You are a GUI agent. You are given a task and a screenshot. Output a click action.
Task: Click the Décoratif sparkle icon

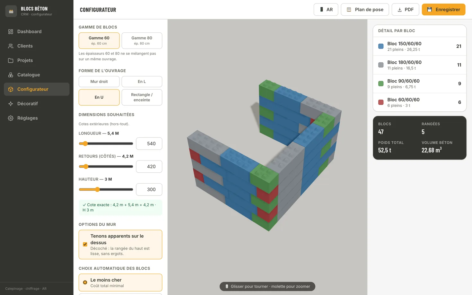point(11,104)
